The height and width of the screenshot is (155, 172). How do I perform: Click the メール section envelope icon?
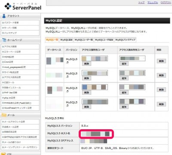4,115
